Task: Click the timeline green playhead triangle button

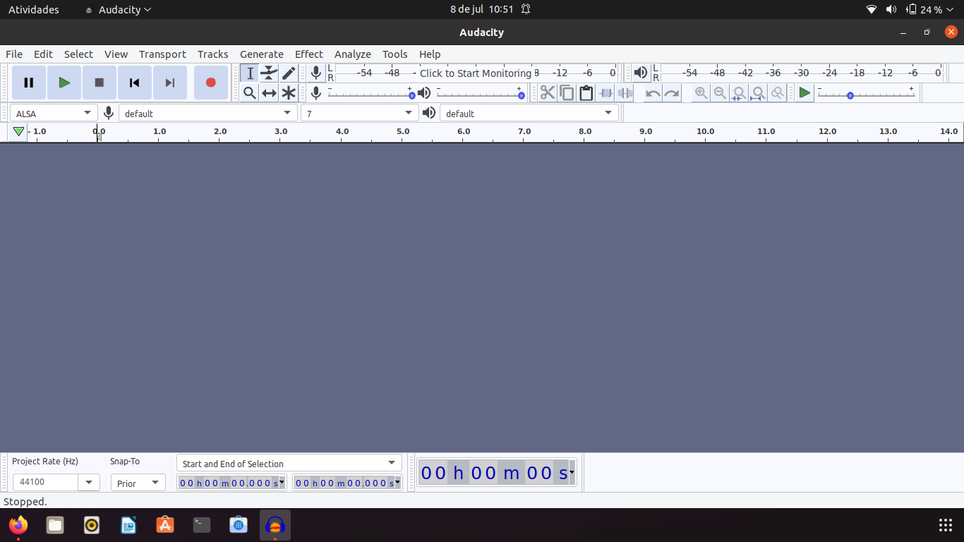Action: point(18,131)
